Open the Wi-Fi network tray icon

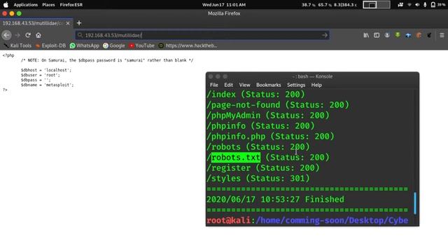click(x=409, y=5)
